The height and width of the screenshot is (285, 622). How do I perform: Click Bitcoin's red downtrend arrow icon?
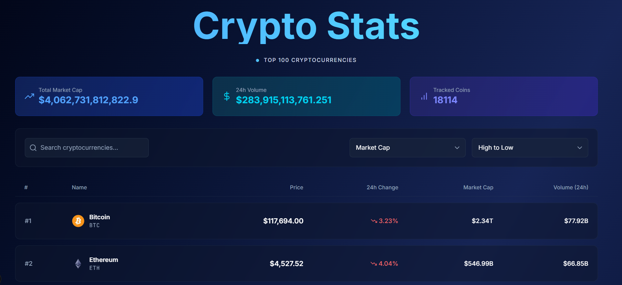(x=374, y=221)
